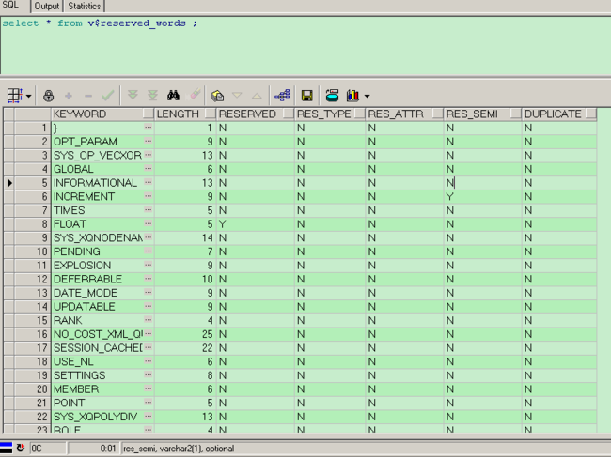Click the teal single record view icon

332,96
